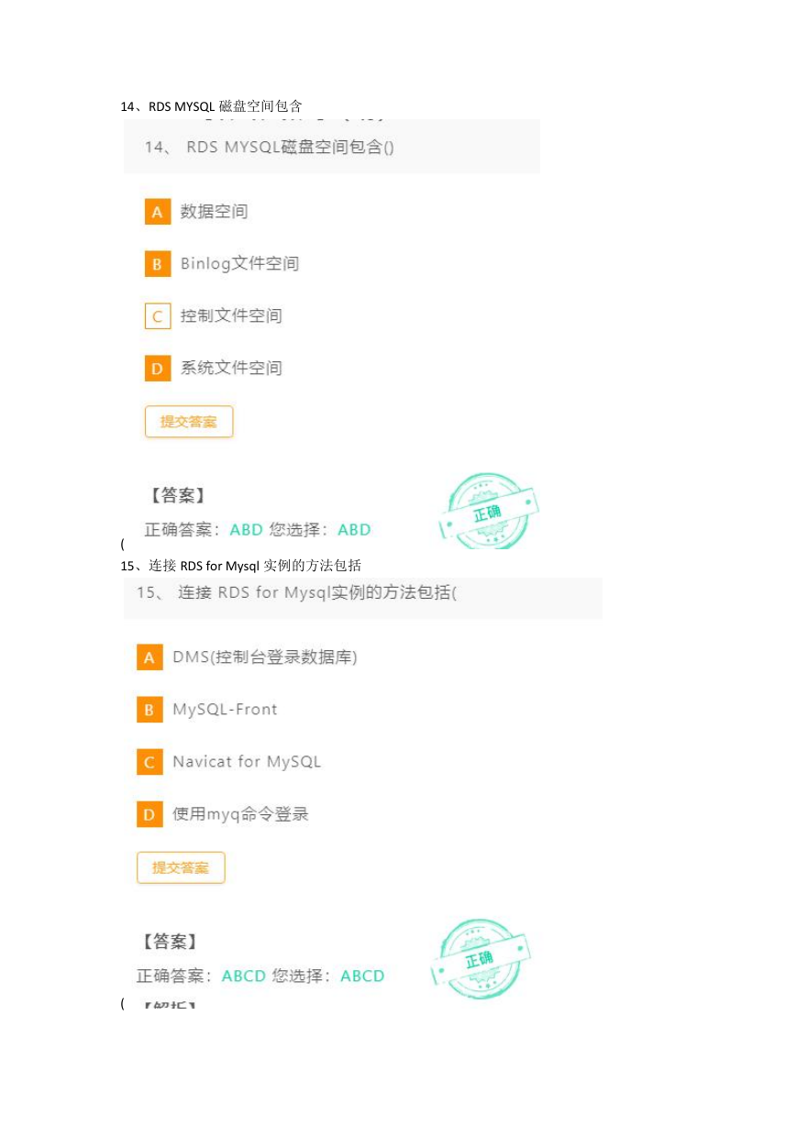Click the green 正确 stamp for question 14
The image size is (797, 1126).
[x=489, y=511]
